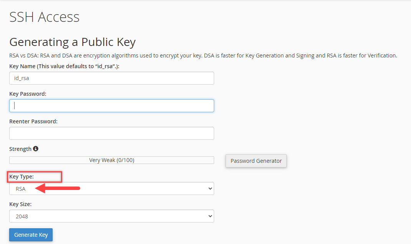Focus the Key Password input box
411x244 pixels.
(x=111, y=106)
